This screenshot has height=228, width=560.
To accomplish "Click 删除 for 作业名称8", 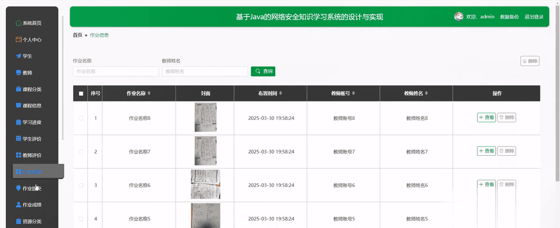I will (x=507, y=117).
